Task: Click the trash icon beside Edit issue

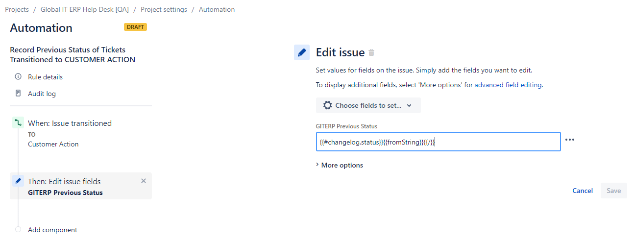Action: click(371, 52)
